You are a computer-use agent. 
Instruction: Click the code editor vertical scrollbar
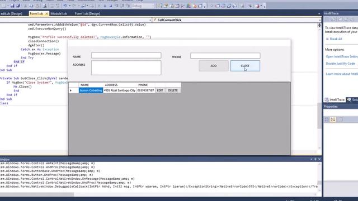tap(319, 116)
